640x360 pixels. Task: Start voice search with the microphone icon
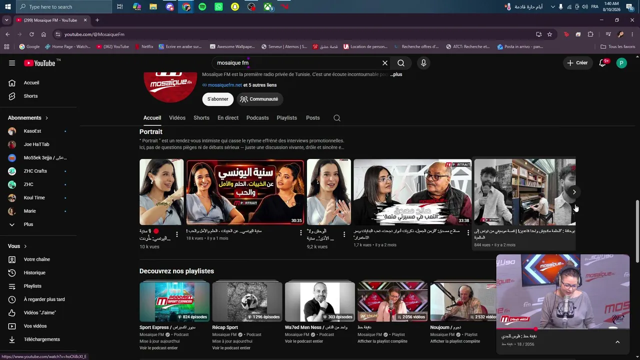tap(423, 63)
